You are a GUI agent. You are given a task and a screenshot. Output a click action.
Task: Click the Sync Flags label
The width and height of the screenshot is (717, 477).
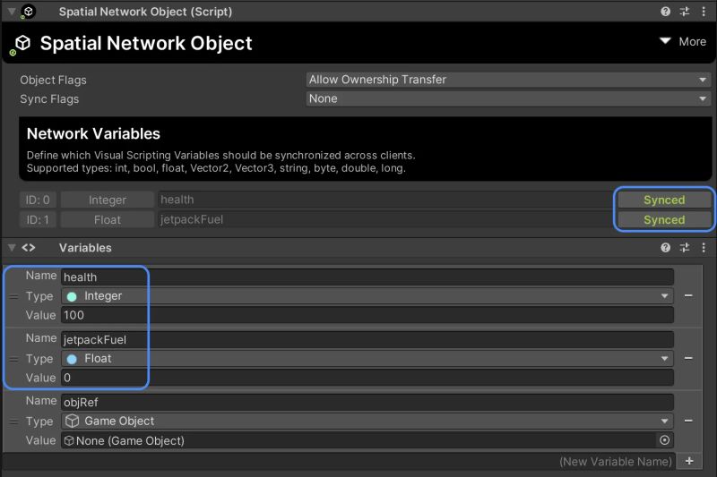click(49, 99)
